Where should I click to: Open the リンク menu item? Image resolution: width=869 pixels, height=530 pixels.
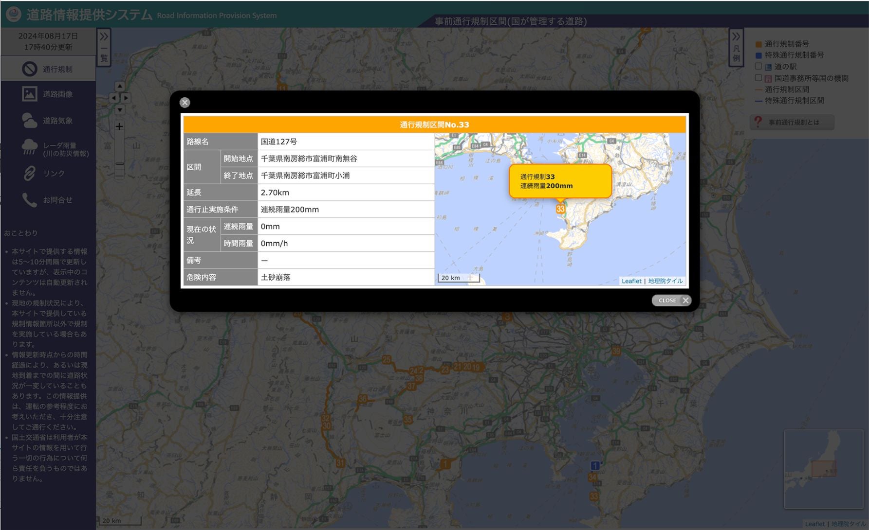(x=48, y=173)
